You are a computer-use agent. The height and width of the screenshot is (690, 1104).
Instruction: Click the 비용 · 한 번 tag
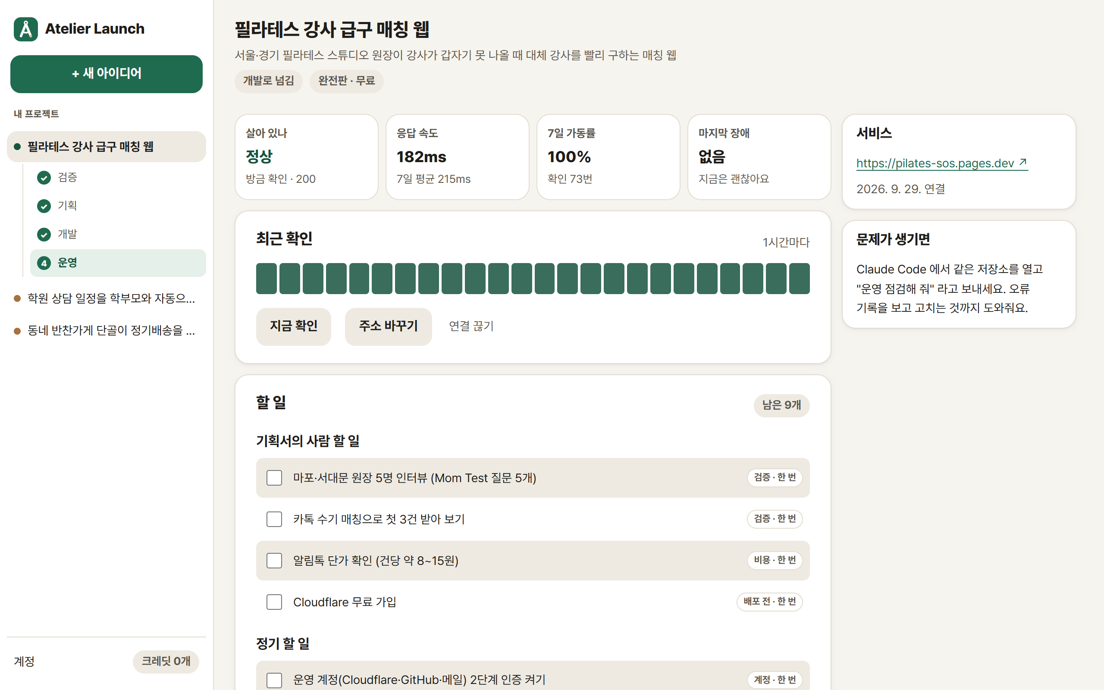pos(775,560)
